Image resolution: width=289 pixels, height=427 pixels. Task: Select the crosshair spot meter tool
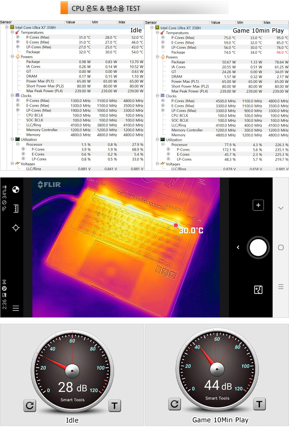[15, 228]
